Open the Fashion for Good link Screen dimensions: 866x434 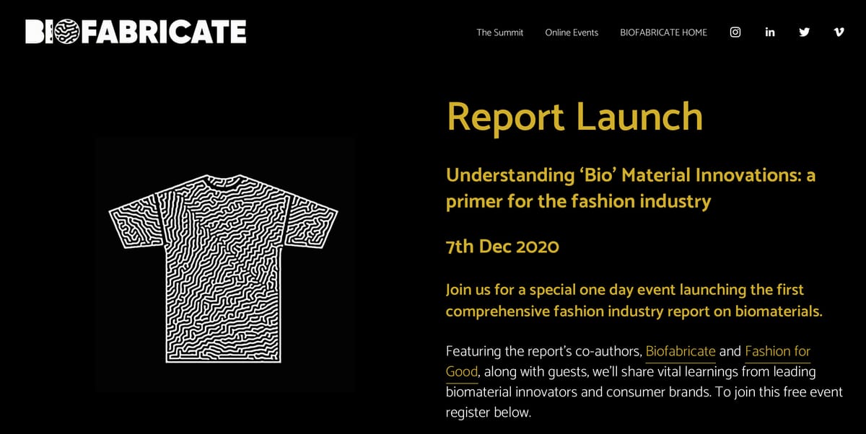pyautogui.click(x=777, y=351)
